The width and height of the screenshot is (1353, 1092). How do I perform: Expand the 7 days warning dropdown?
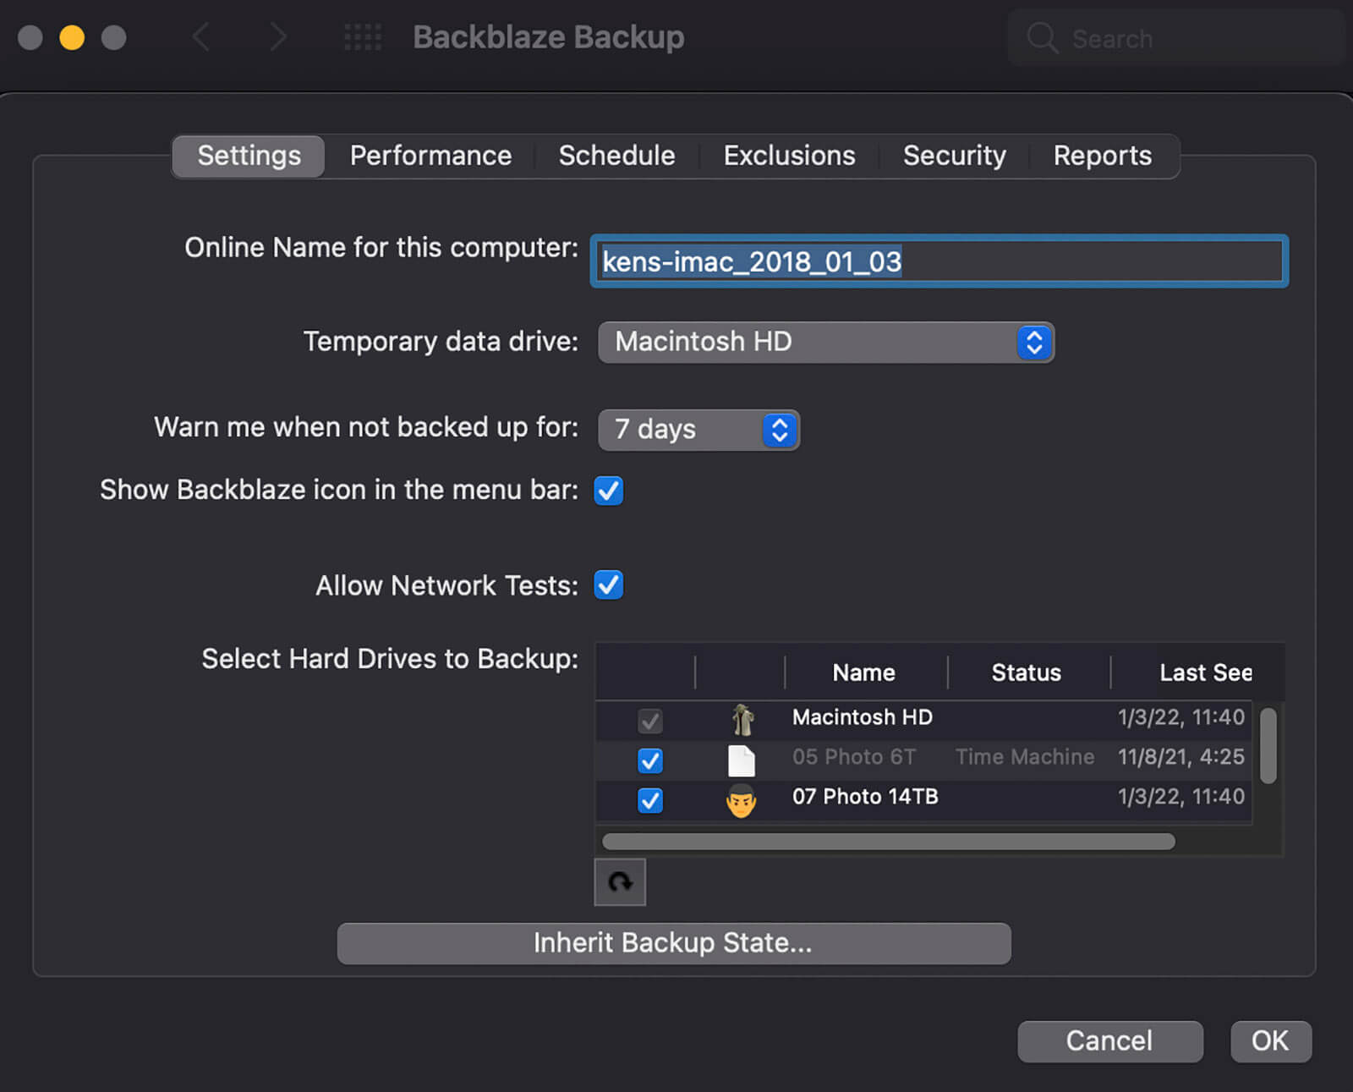click(698, 430)
